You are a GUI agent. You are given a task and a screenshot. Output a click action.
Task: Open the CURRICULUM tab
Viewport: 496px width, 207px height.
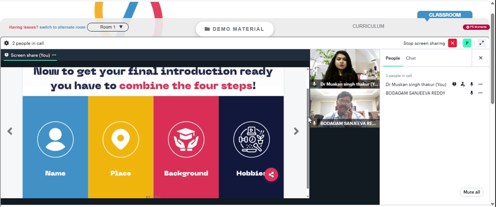point(368,27)
